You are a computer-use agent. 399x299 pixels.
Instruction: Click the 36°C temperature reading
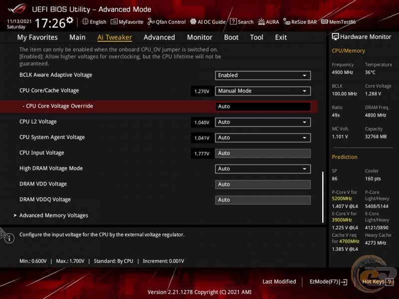[370, 72]
